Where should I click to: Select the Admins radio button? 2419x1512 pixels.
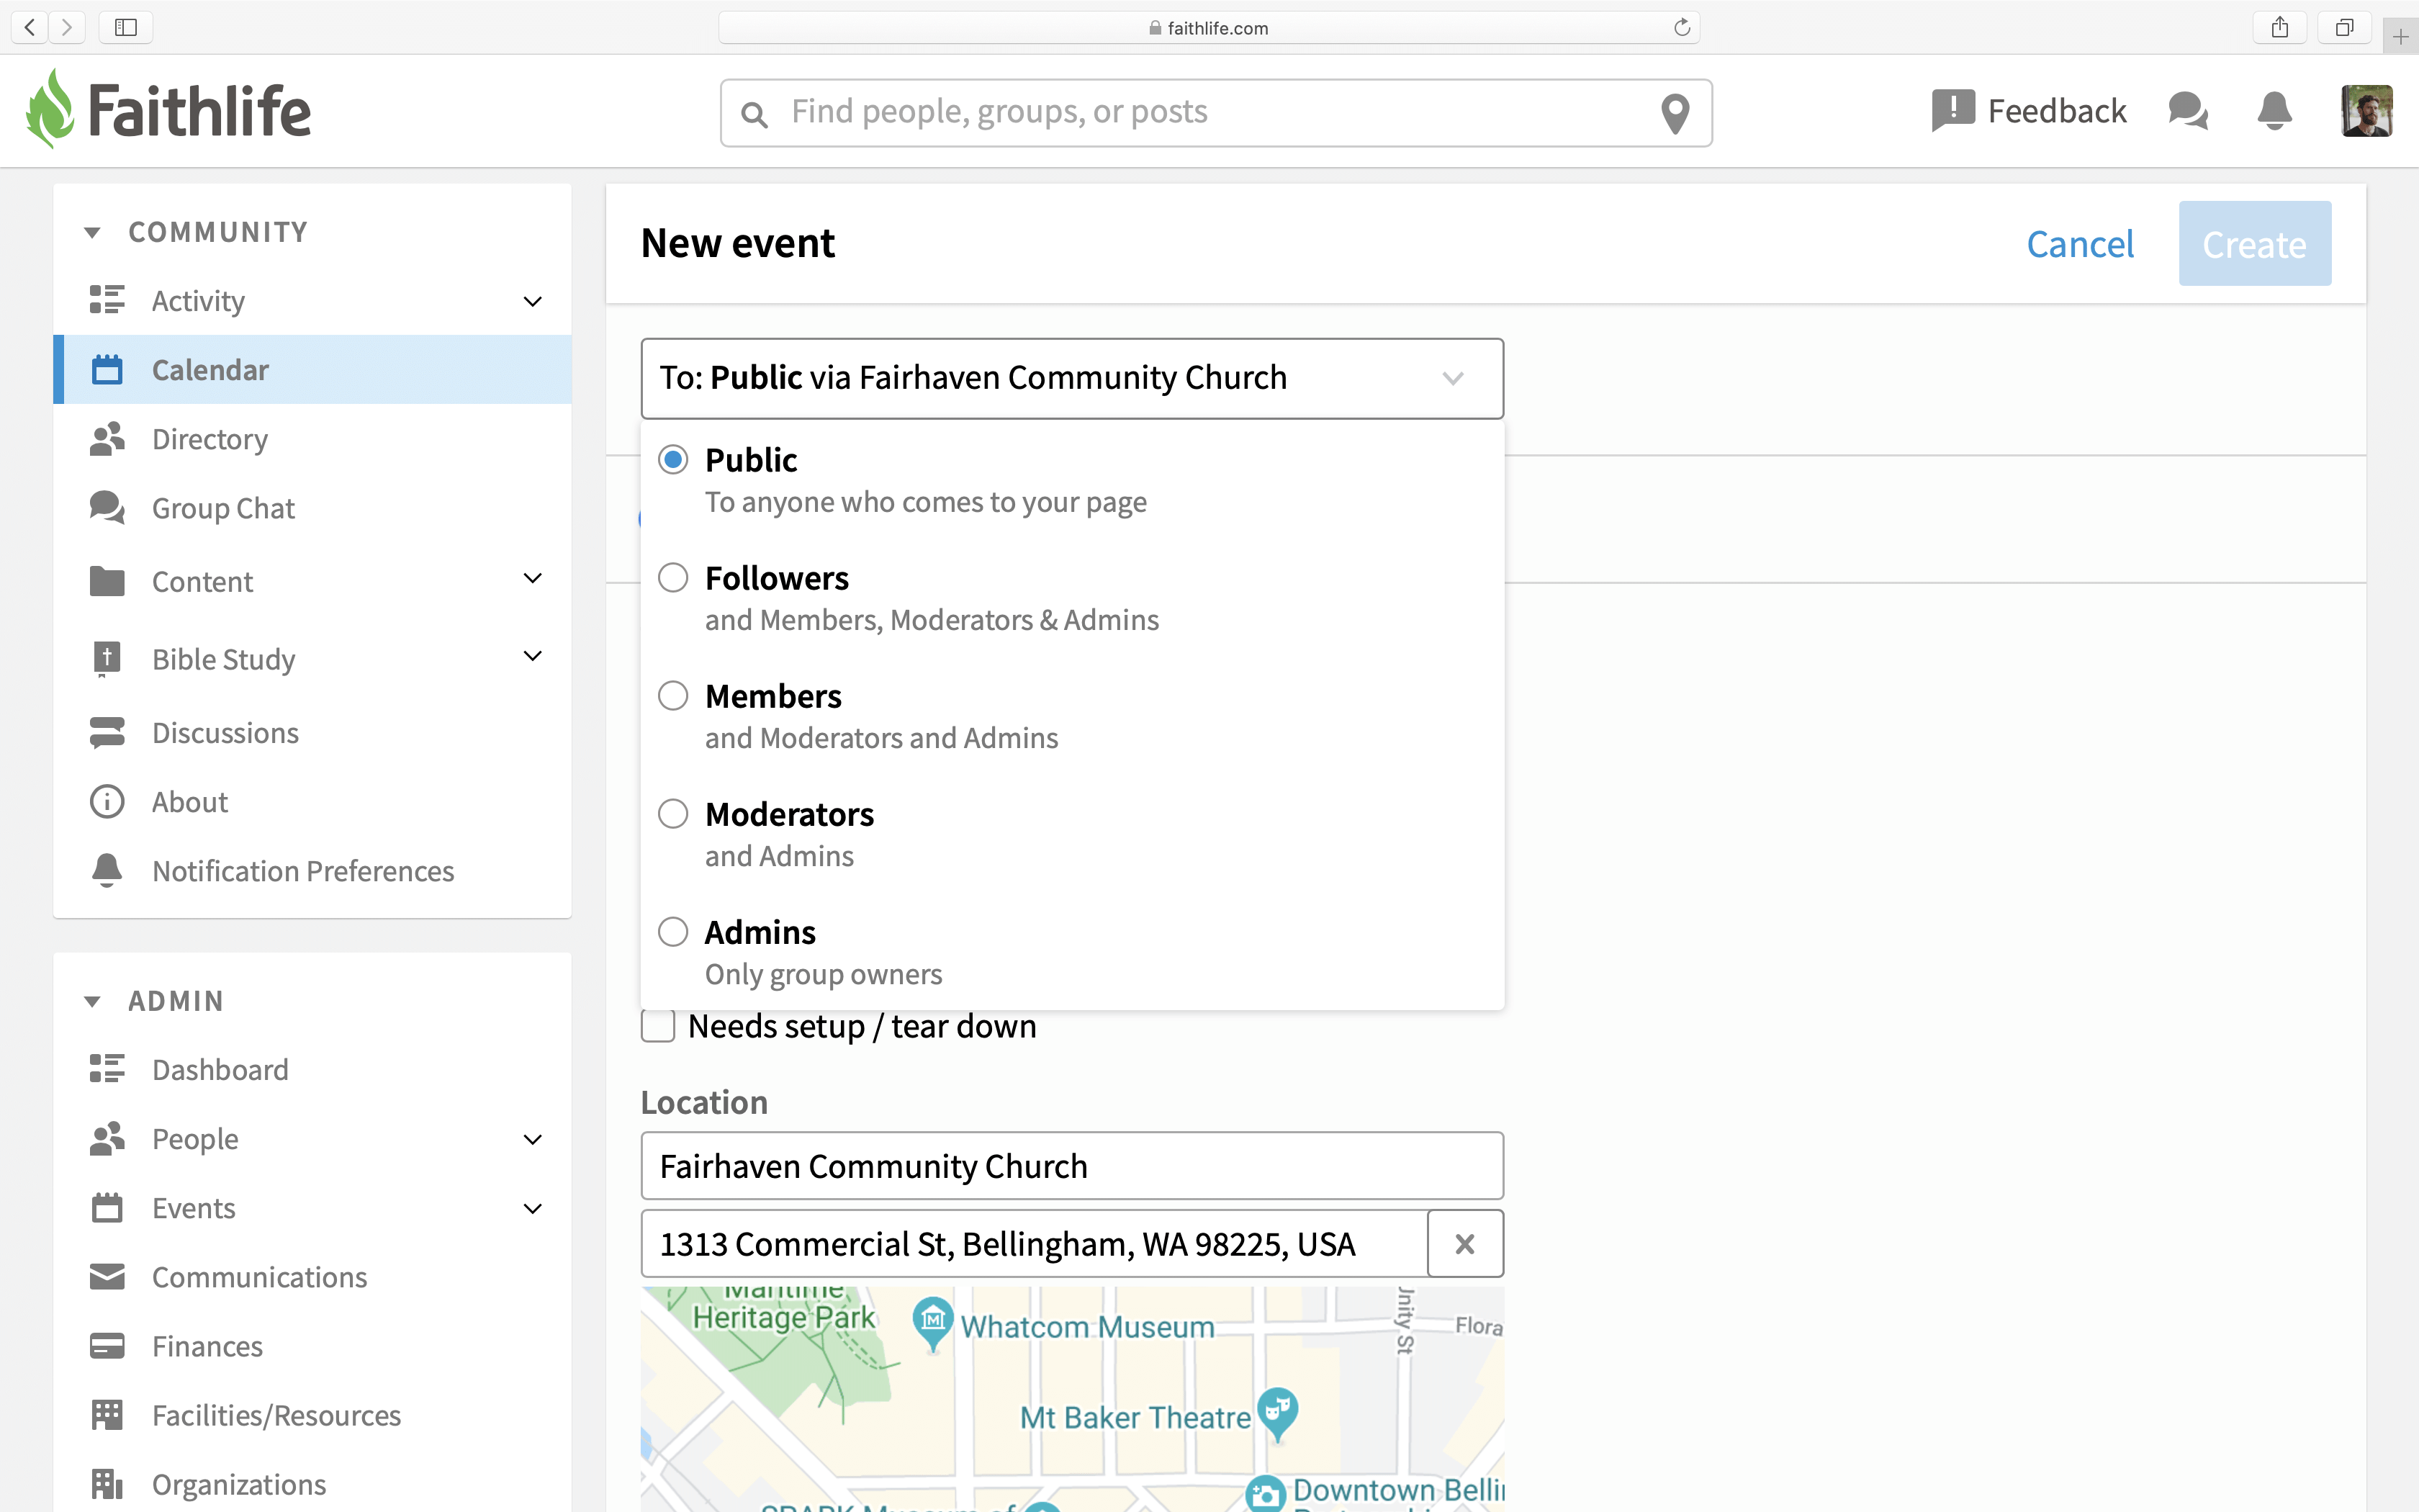tap(672, 931)
